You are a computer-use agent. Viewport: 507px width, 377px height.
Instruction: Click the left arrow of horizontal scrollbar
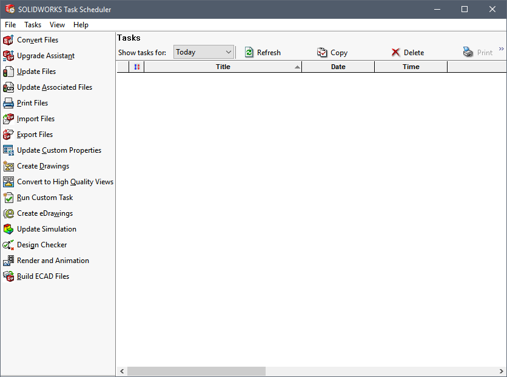[122, 371]
